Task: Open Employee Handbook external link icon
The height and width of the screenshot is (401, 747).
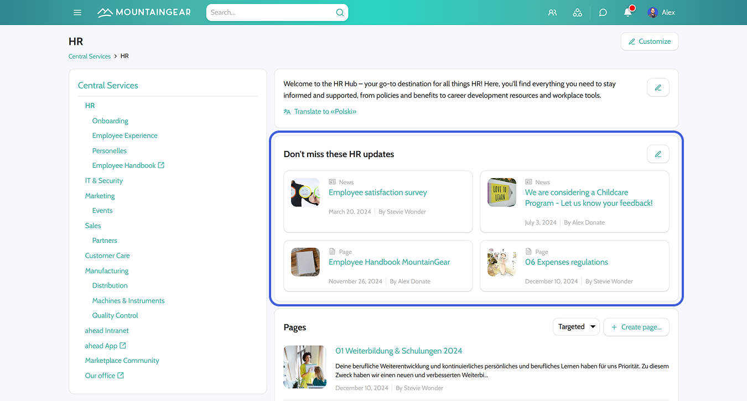Action: coord(161,165)
